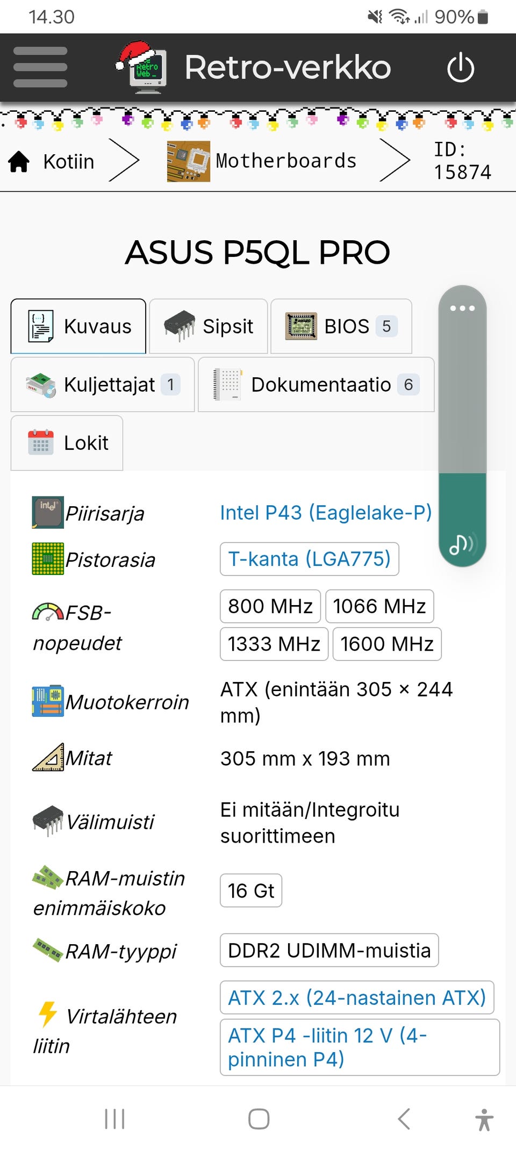This screenshot has width=516, height=1150.
Task: Tap the home icon beside Kotiin
Action: click(19, 161)
